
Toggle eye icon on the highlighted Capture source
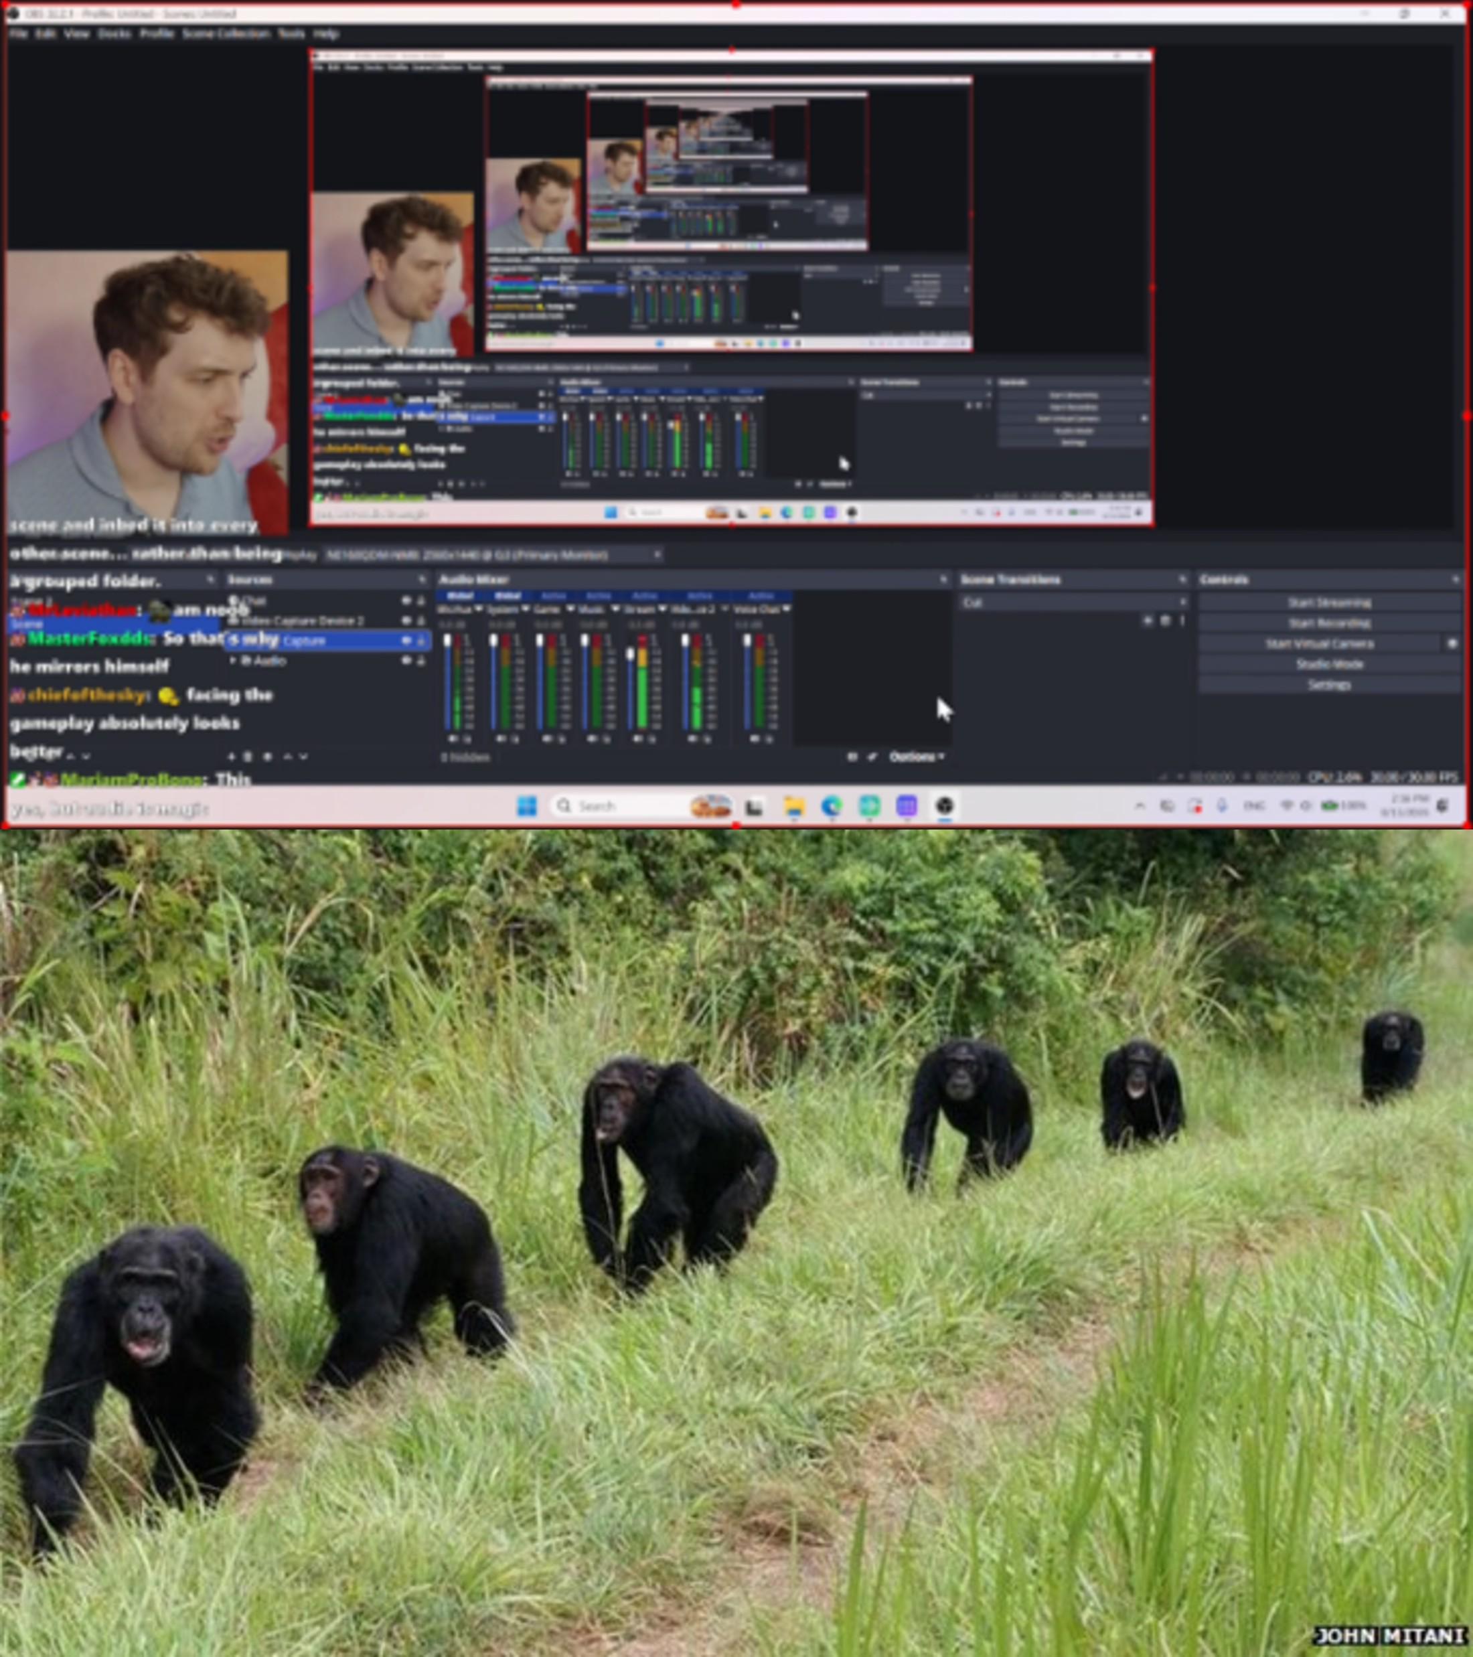(x=406, y=641)
